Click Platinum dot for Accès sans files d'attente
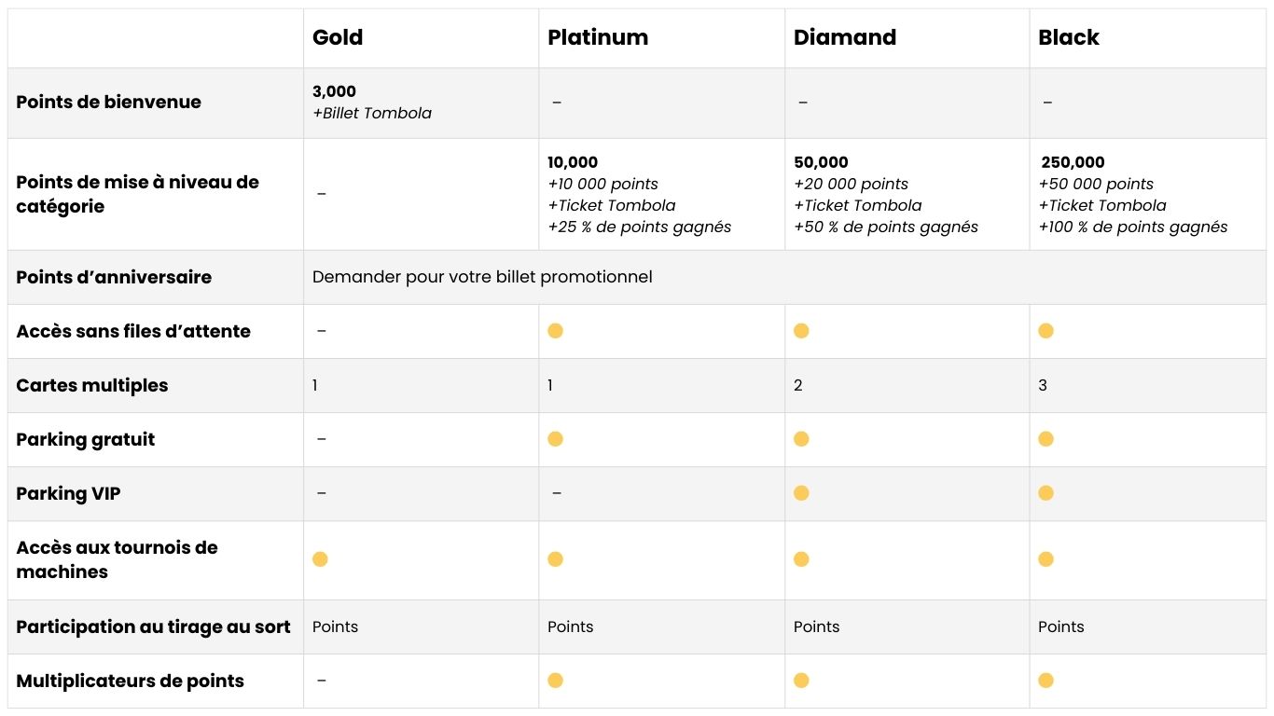Screen dimensions: 1274x716 (555, 331)
